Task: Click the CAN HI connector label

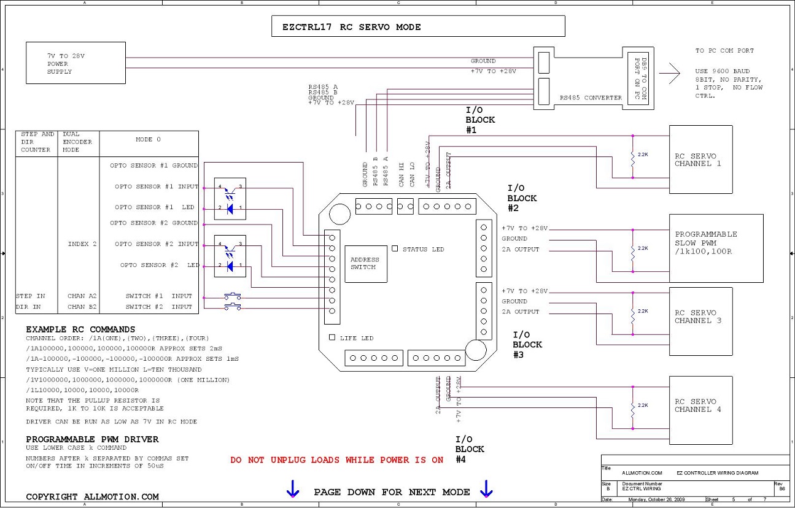Action: pos(401,175)
